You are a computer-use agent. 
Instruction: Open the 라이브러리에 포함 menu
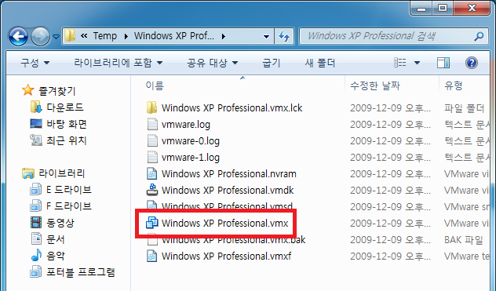coord(119,63)
